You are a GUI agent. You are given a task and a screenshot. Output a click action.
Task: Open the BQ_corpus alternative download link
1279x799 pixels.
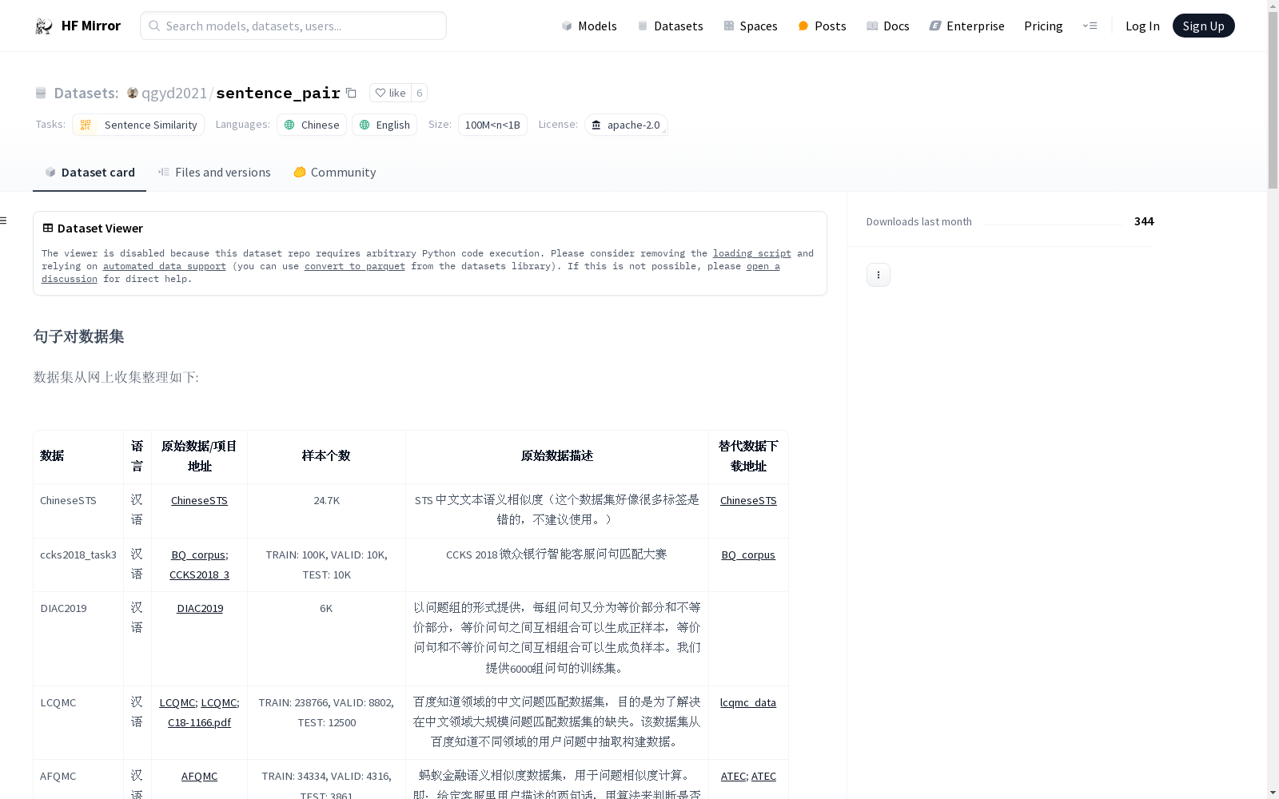[x=748, y=555]
